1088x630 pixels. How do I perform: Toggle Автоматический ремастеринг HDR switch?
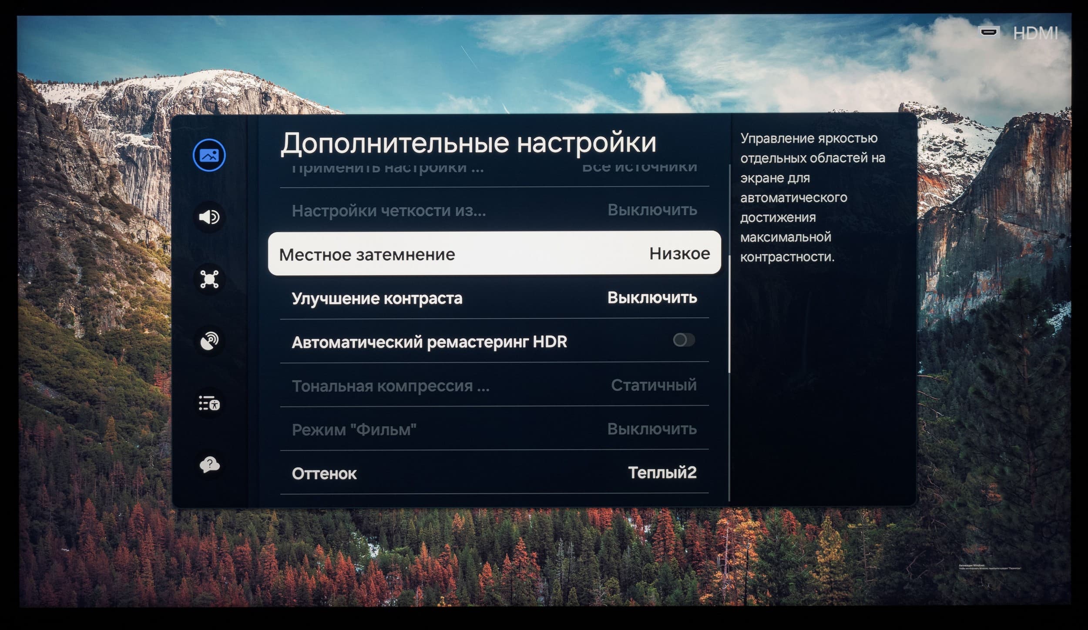[683, 340]
